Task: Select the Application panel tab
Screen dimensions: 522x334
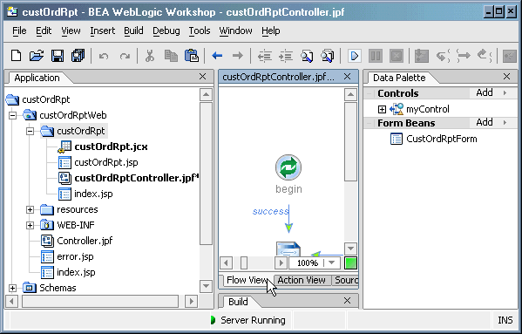Action: pyautogui.click(x=37, y=78)
